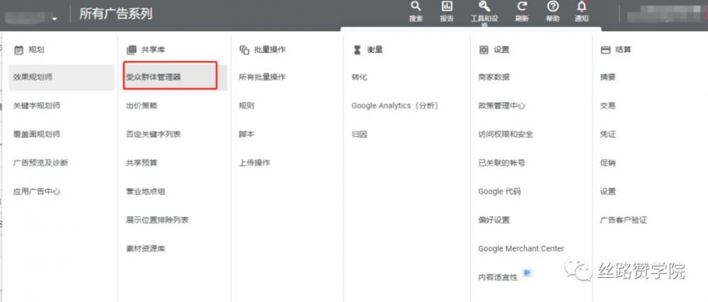Open 已关联的帐号 linked accounts
This screenshot has height=302, width=708.
coord(502,163)
